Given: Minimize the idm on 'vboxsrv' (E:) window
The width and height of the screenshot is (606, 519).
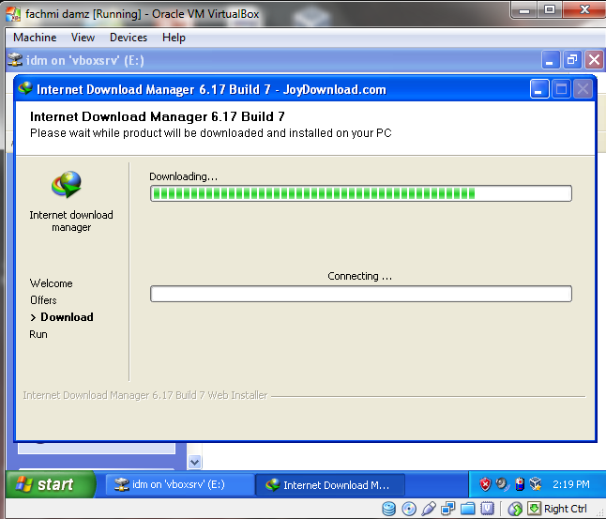Looking at the screenshot, I should tap(550, 60).
